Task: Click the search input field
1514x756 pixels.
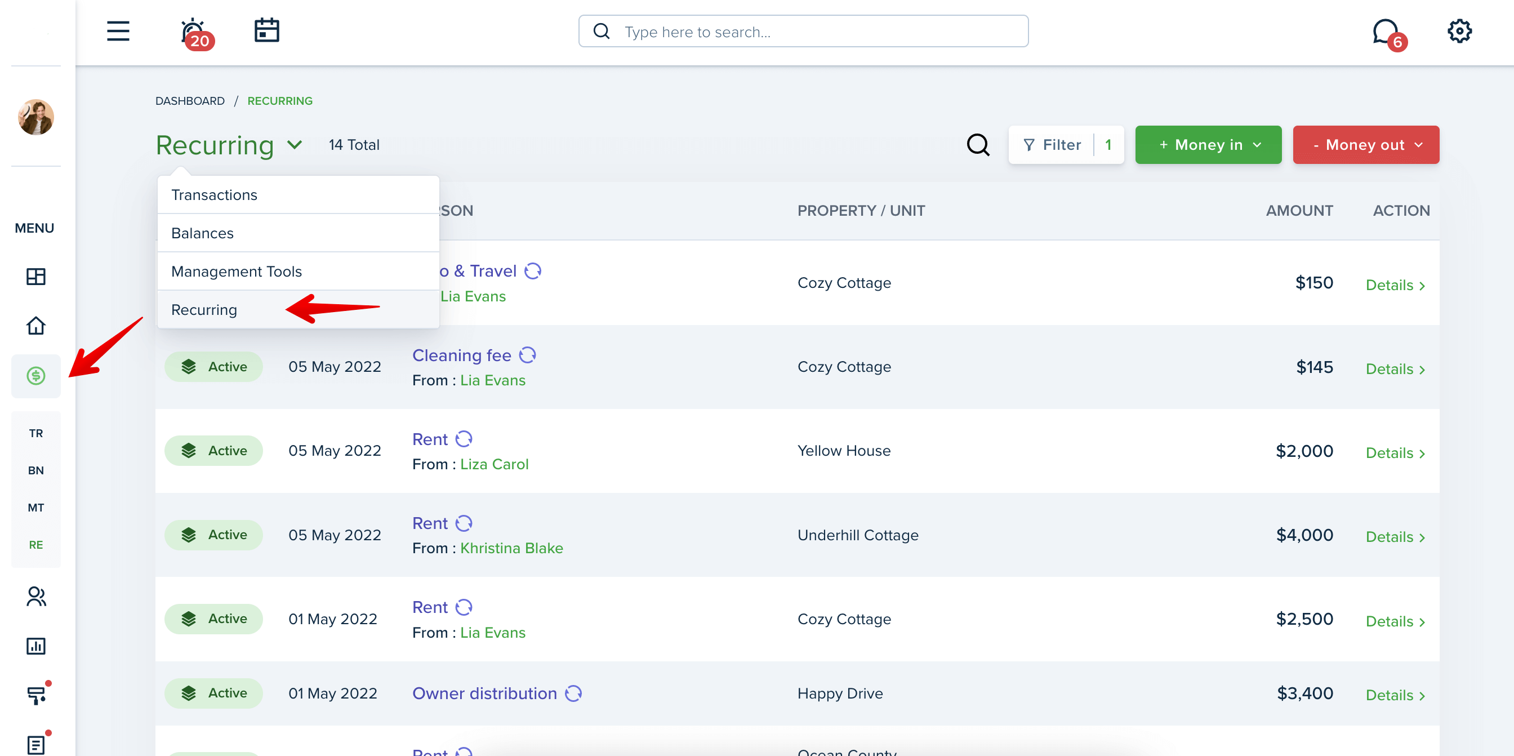Action: click(803, 31)
